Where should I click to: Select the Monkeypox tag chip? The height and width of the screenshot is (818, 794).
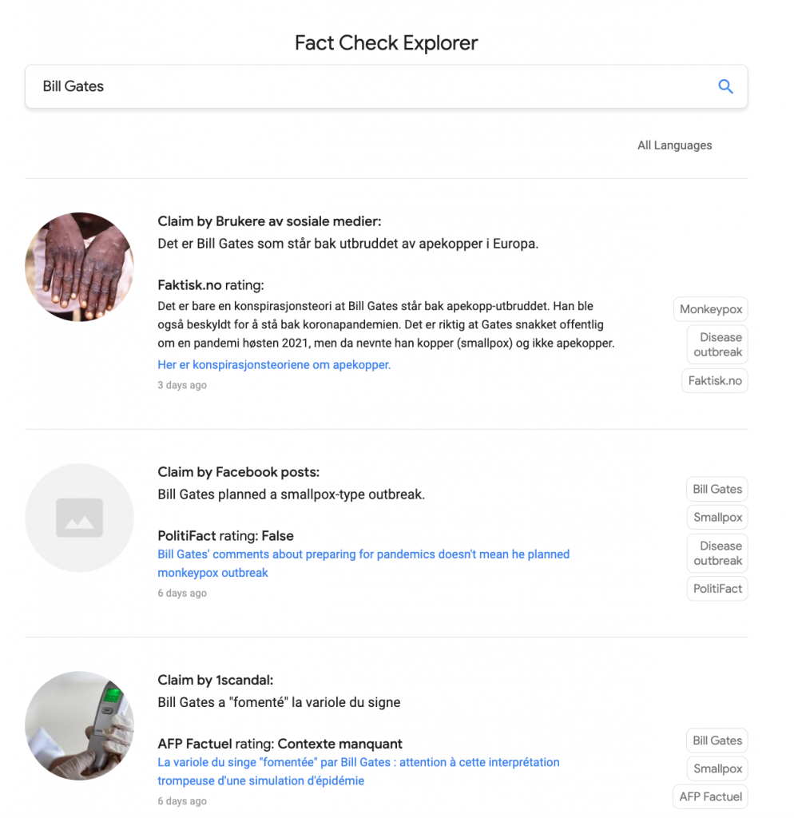coord(711,309)
